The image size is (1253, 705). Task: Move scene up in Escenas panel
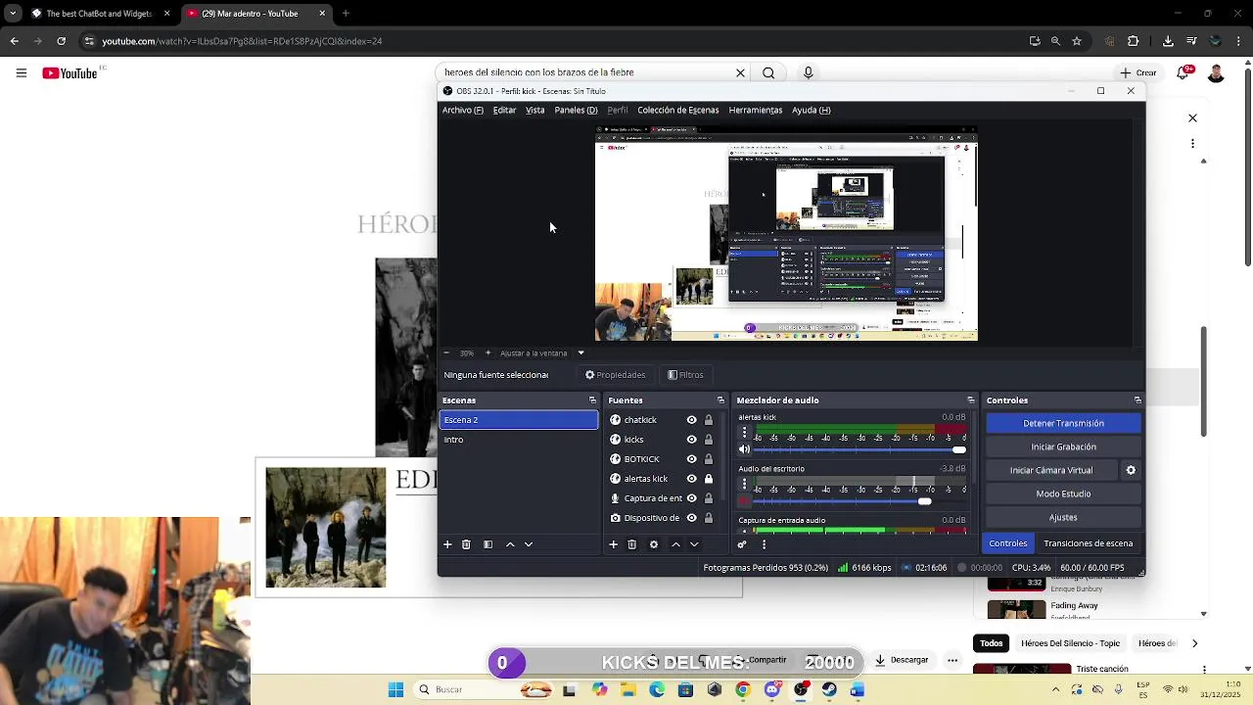pyautogui.click(x=510, y=544)
